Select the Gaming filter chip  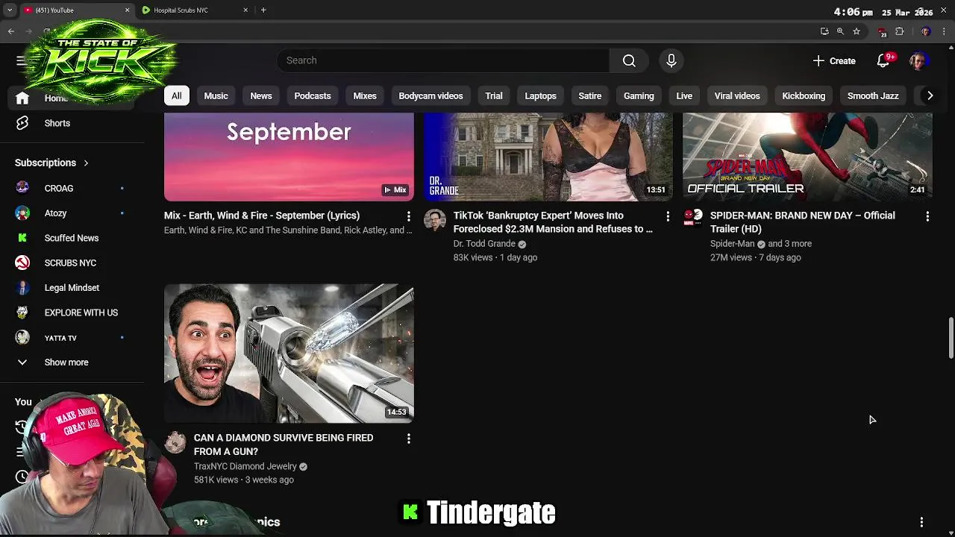(x=639, y=95)
